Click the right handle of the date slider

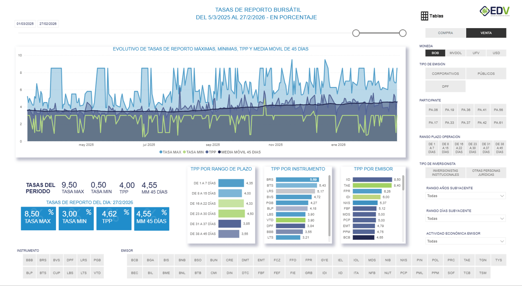(403, 33)
